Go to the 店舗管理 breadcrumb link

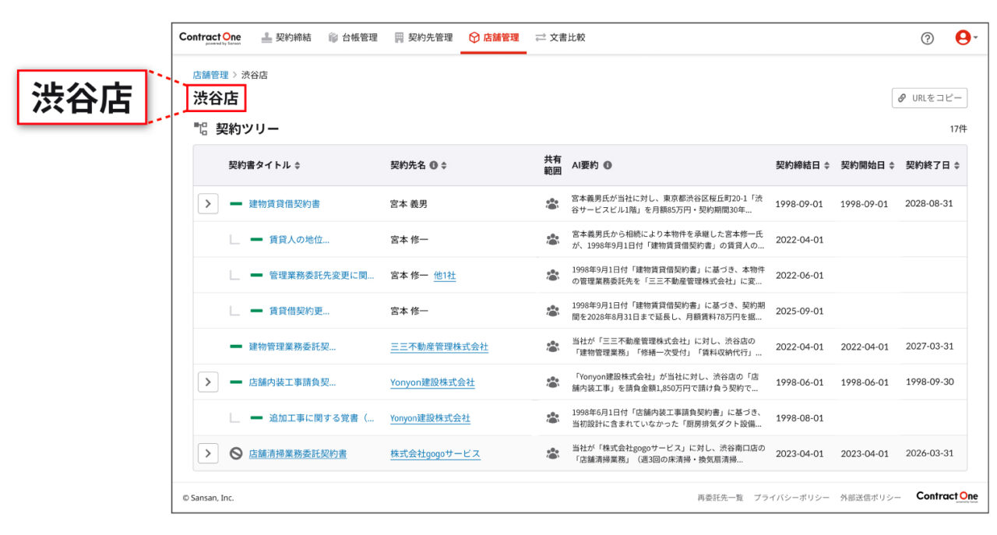[210, 75]
